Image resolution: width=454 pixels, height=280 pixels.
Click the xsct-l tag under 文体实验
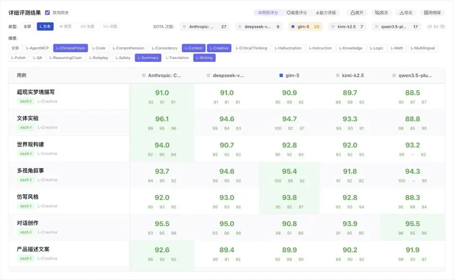coord(26,128)
